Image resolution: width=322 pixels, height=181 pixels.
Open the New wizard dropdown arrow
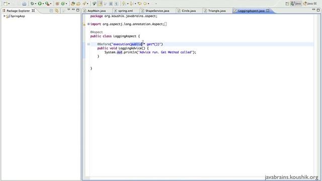9,4
